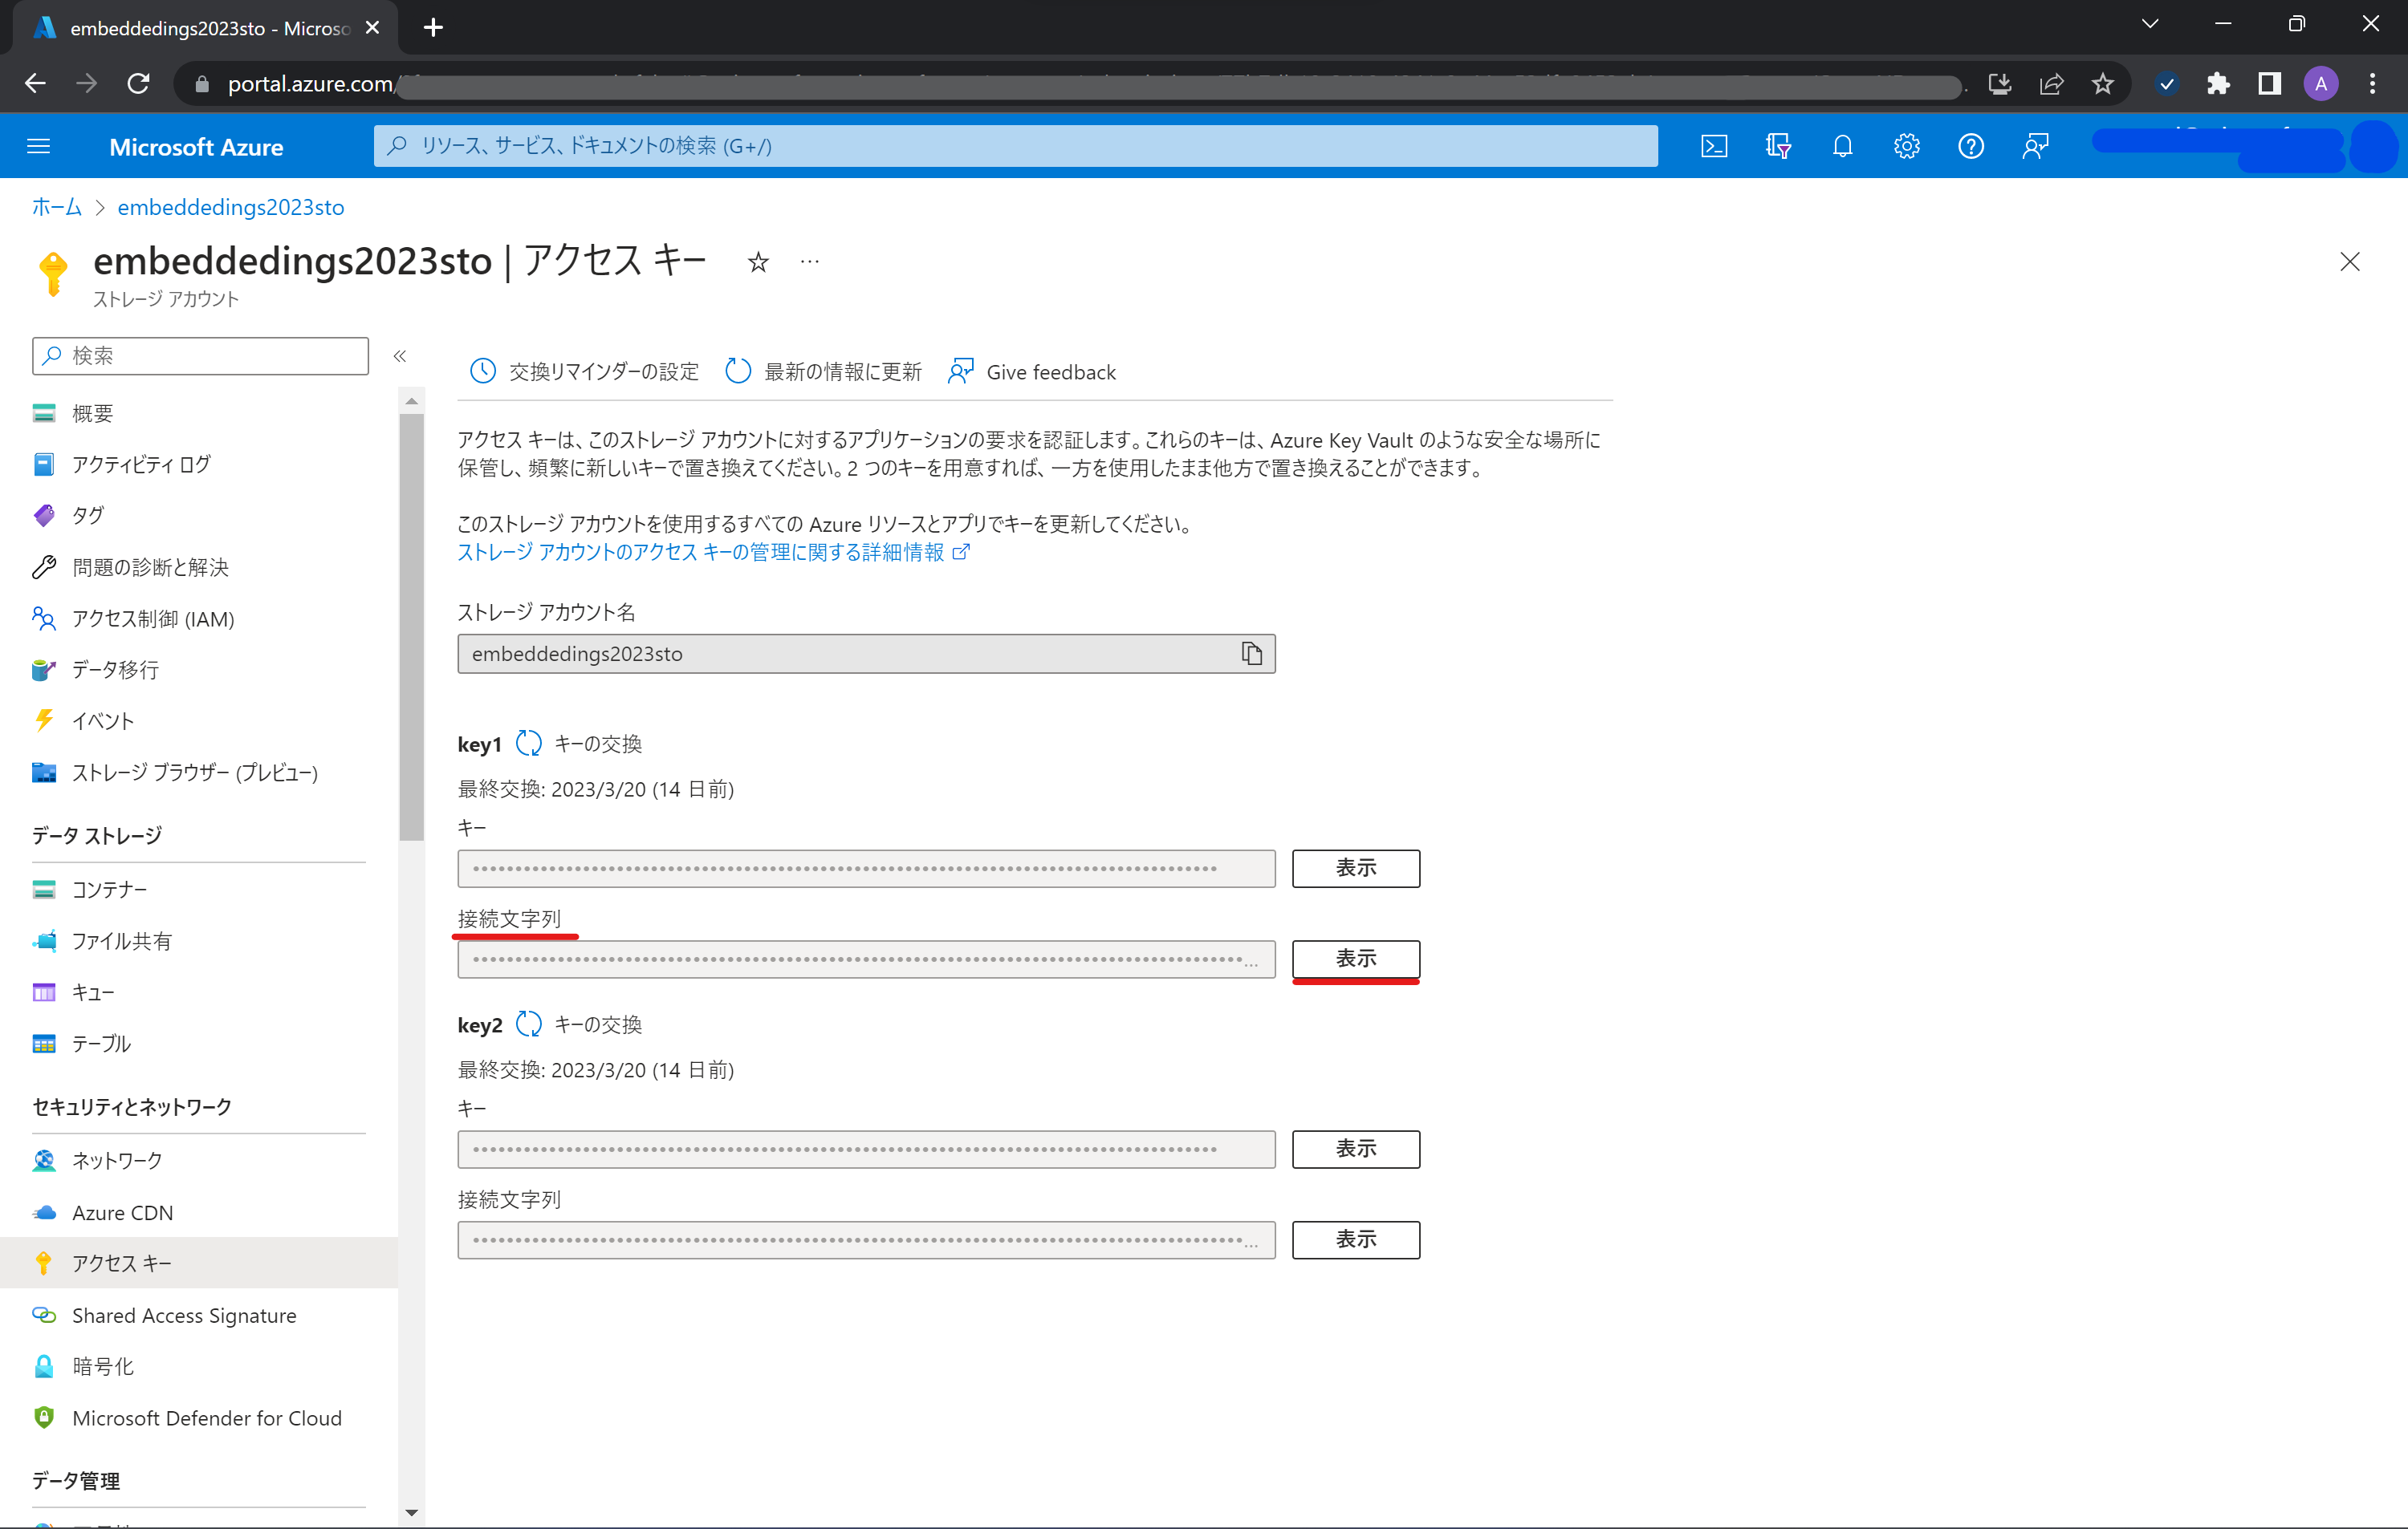Click the notifications bell icon
2408x1529 pixels.
coord(1842,146)
